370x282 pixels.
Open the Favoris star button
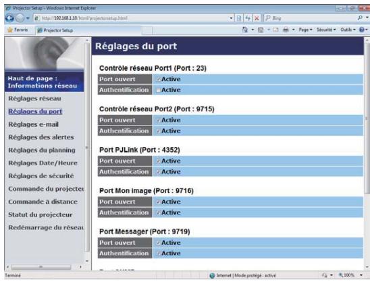(x=18, y=30)
